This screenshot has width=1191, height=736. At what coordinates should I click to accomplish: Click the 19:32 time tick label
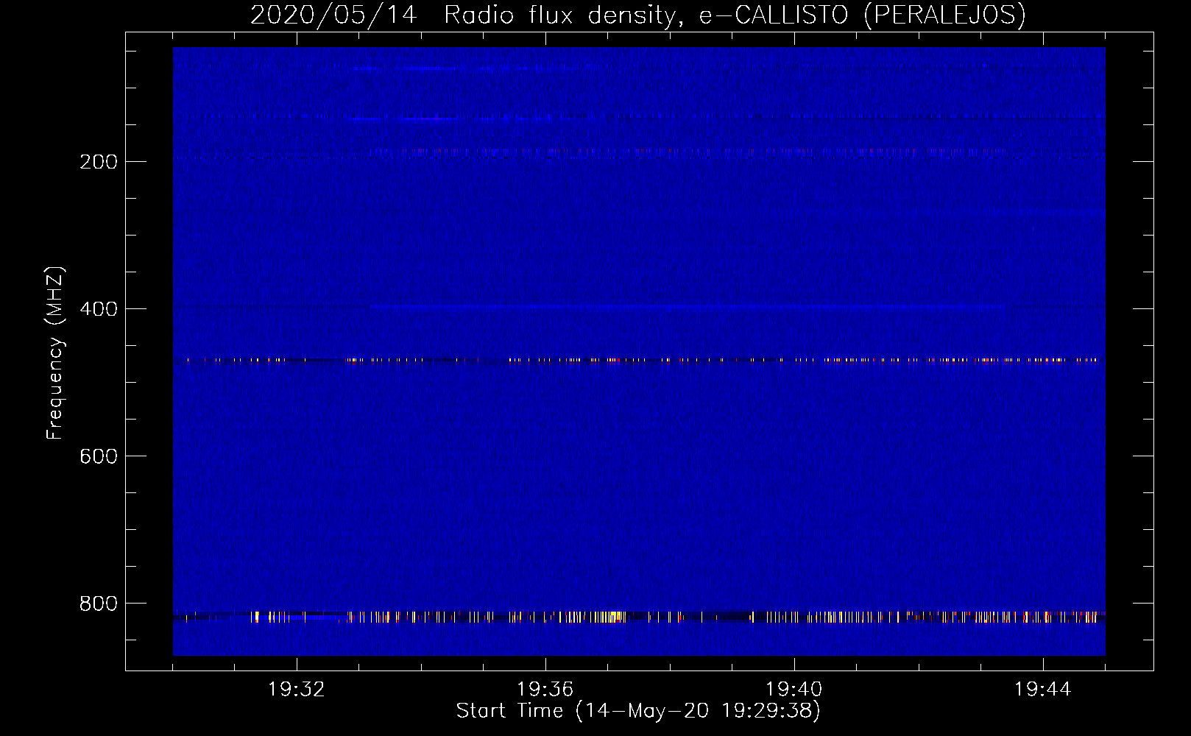(x=297, y=689)
